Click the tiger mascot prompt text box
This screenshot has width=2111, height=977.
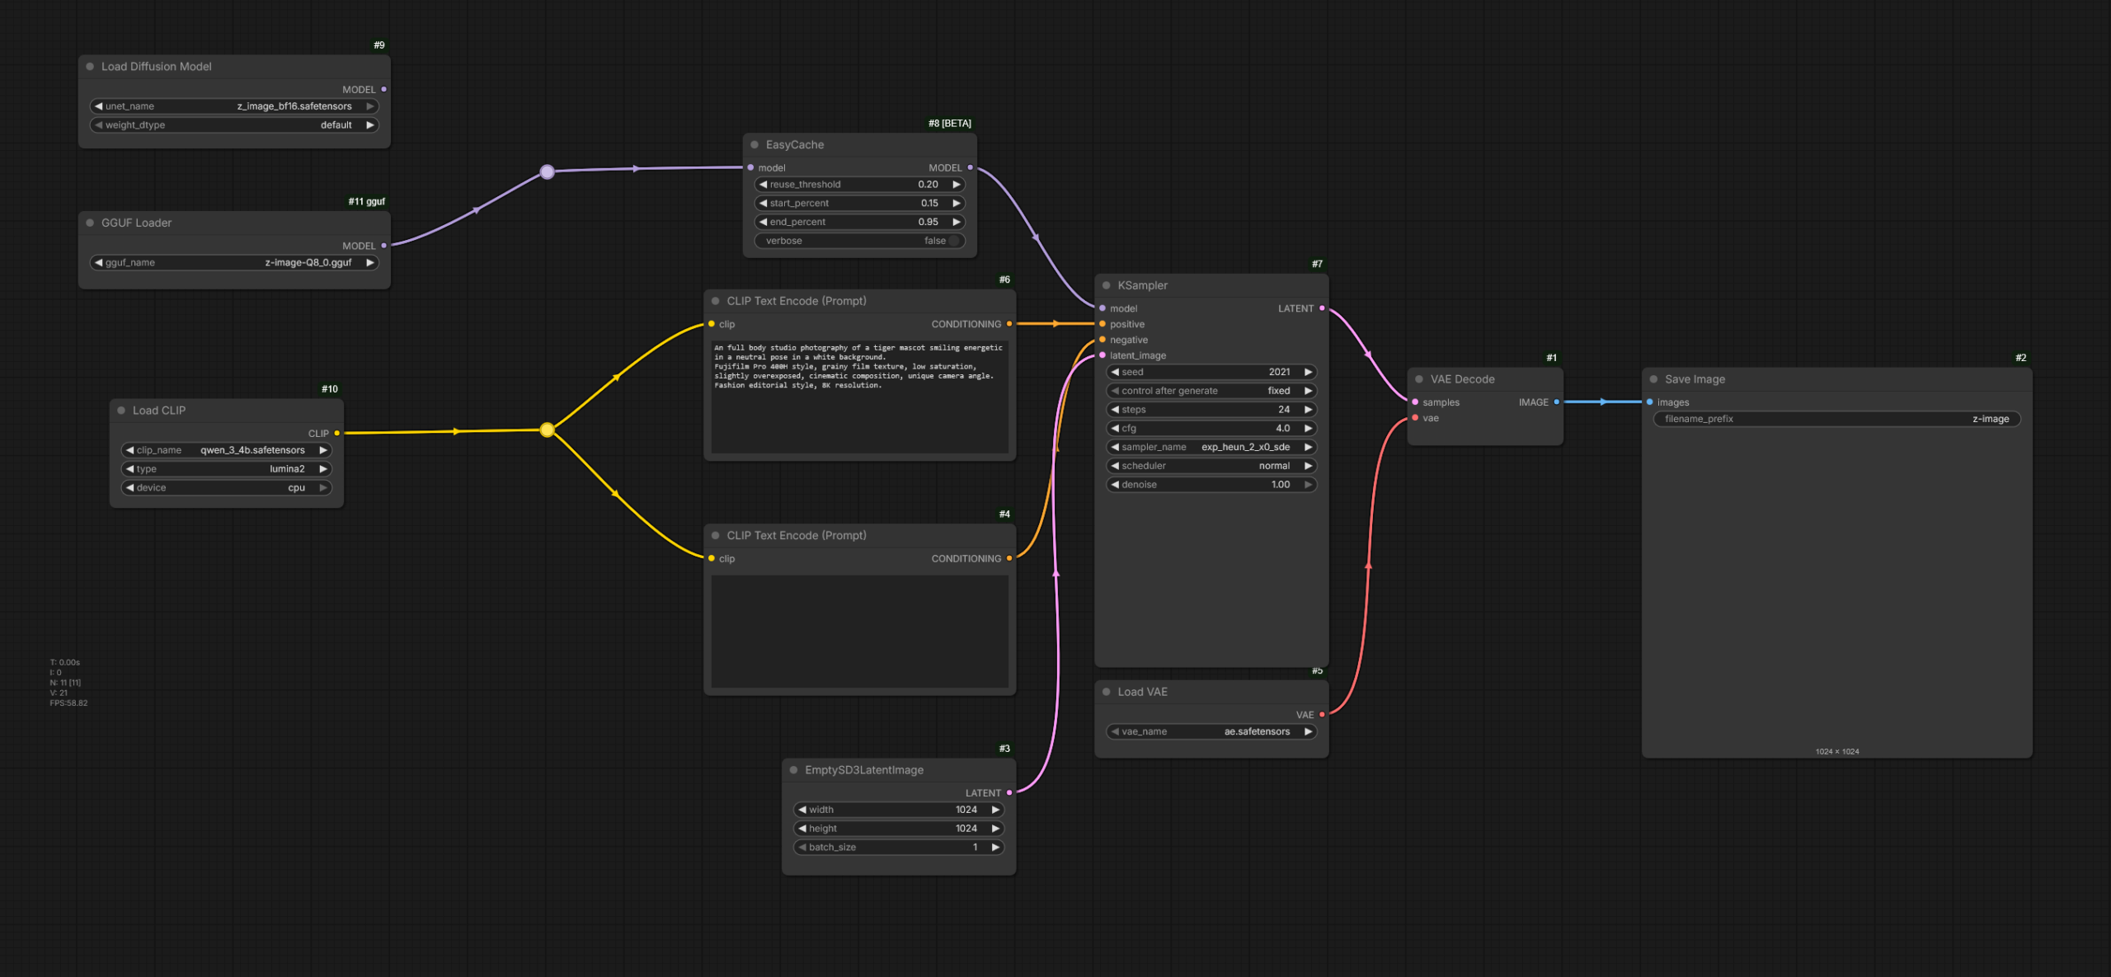click(x=858, y=396)
